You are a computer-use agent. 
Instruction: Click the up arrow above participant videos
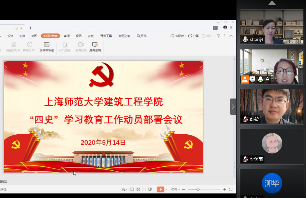coord(272,3)
